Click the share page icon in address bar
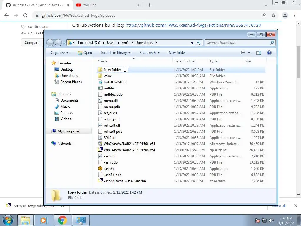 tap(264, 15)
